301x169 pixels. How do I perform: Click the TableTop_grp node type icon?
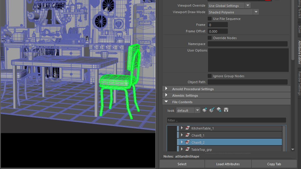coord(187,149)
